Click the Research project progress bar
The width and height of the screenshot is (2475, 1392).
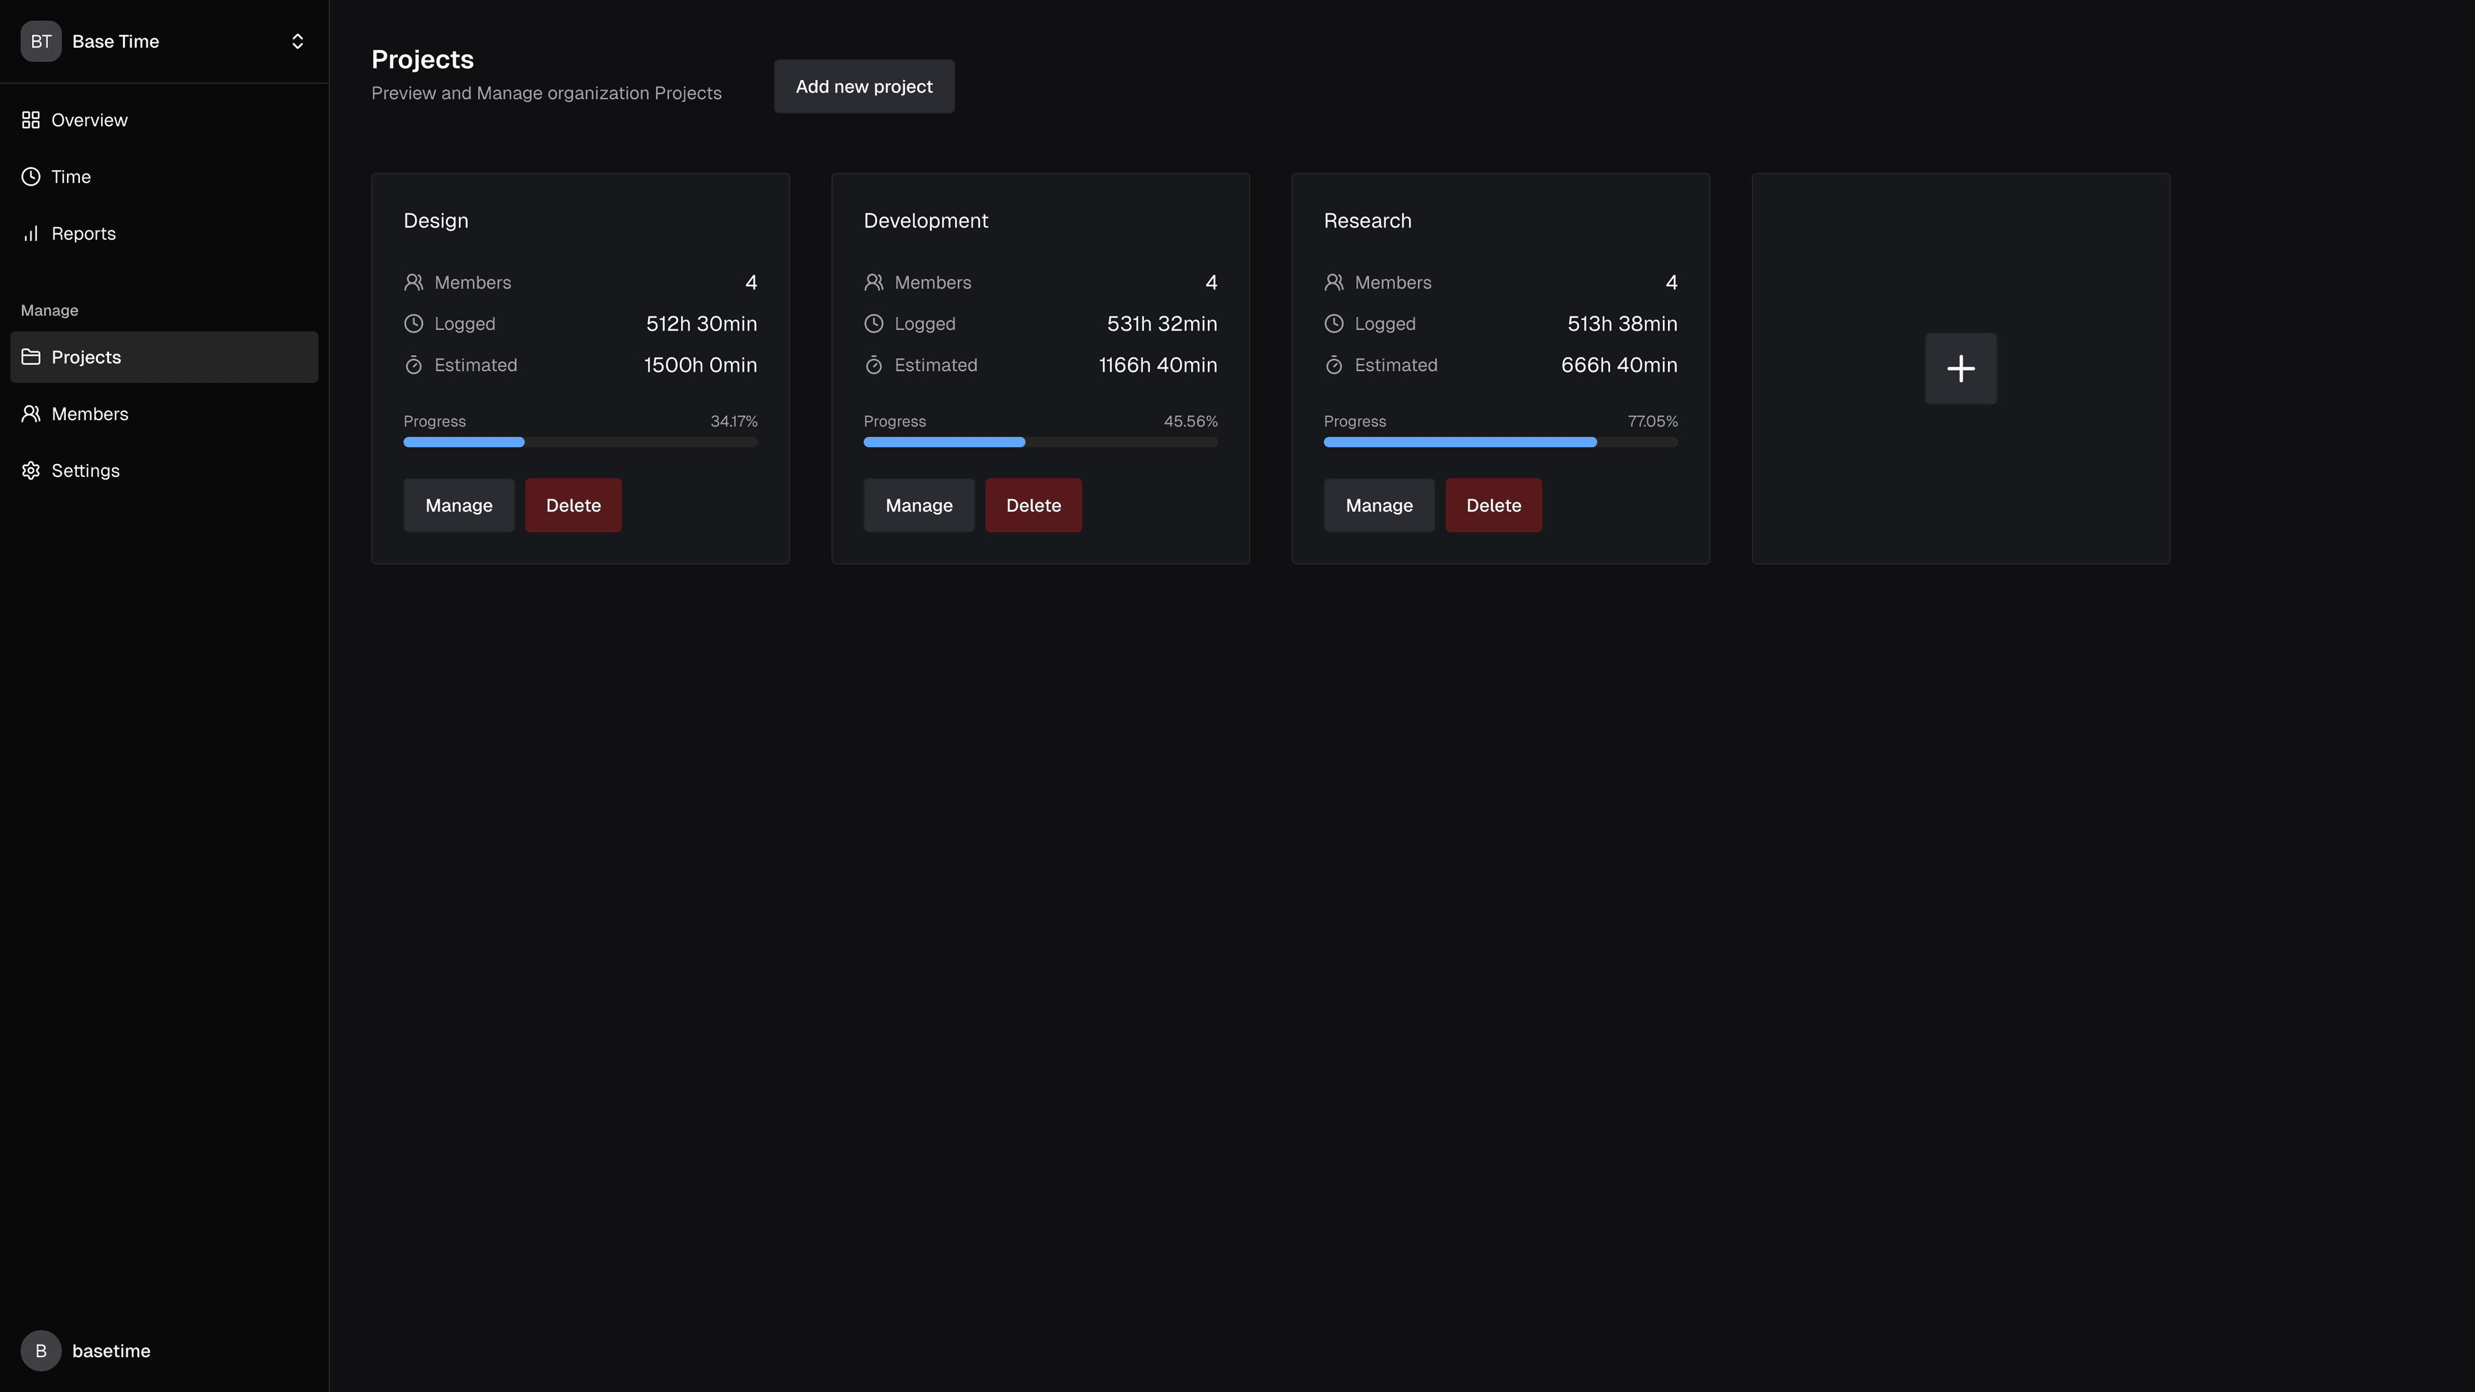[1500, 442]
